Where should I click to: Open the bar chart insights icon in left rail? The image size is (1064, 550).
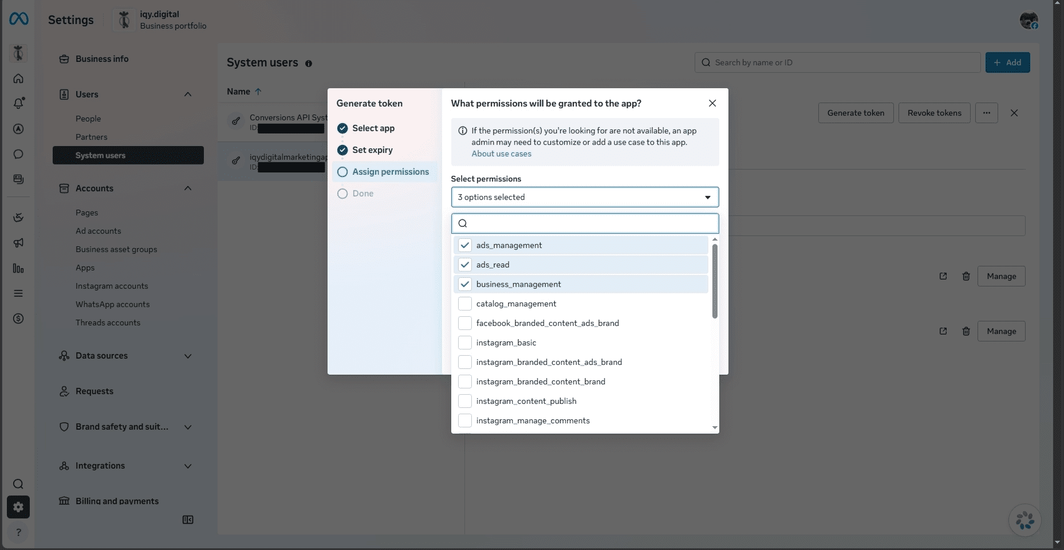tap(18, 268)
